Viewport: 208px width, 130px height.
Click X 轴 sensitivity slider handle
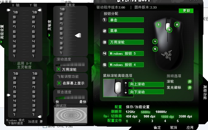pos(9,10)
